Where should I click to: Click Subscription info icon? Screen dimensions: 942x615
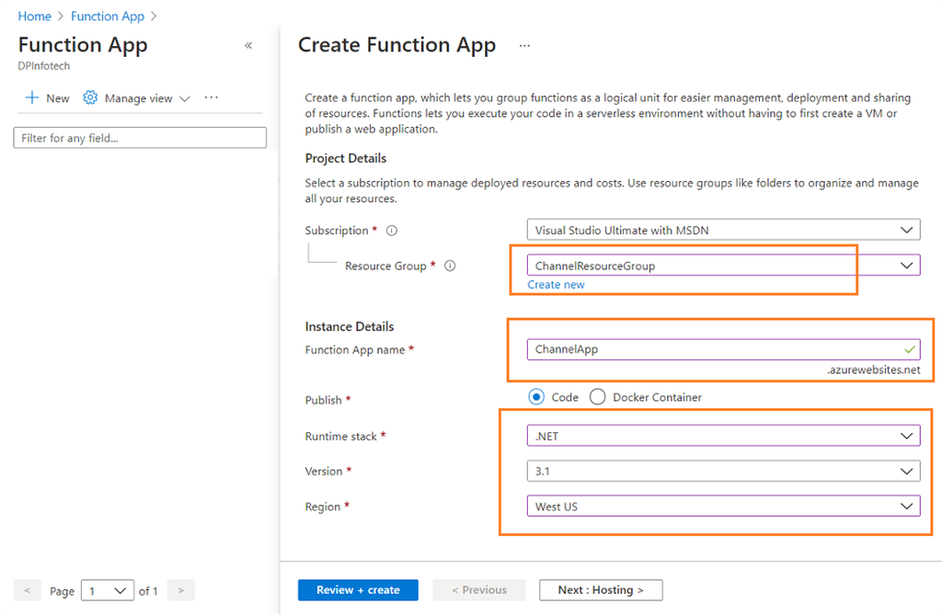[x=392, y=231]
